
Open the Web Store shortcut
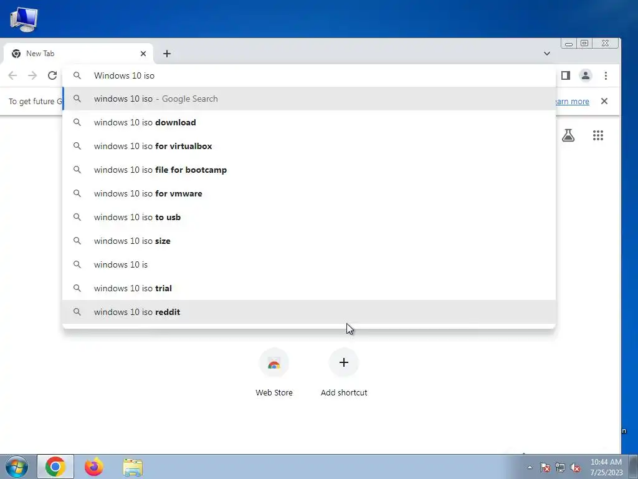(x=274, y=373)
